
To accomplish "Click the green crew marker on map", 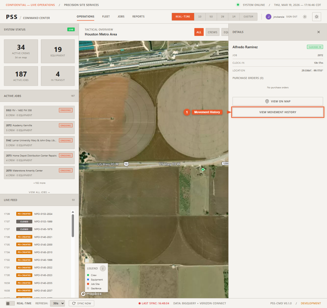I will (x=203, y=169).
